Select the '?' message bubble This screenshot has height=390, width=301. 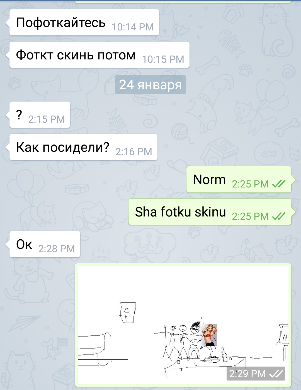(x=40, y=115)
